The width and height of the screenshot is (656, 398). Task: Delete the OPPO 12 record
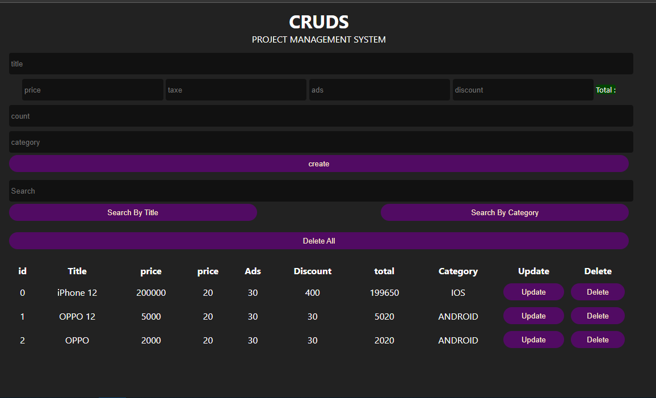598,316
